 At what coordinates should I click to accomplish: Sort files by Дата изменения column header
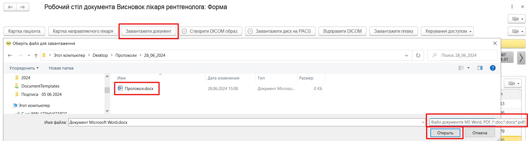tap(223, 78)
